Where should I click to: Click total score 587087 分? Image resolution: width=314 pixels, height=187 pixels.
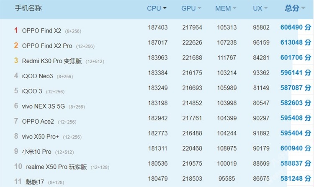point(296,88)
